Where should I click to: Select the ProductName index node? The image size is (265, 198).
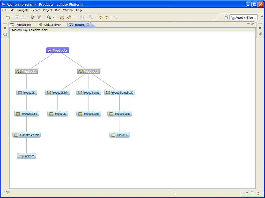click(89, 93)
